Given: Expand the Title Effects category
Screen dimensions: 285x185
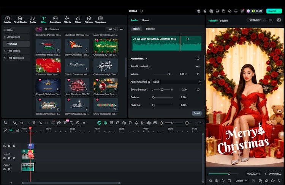Looking at the screenshot, I should 16,51.
